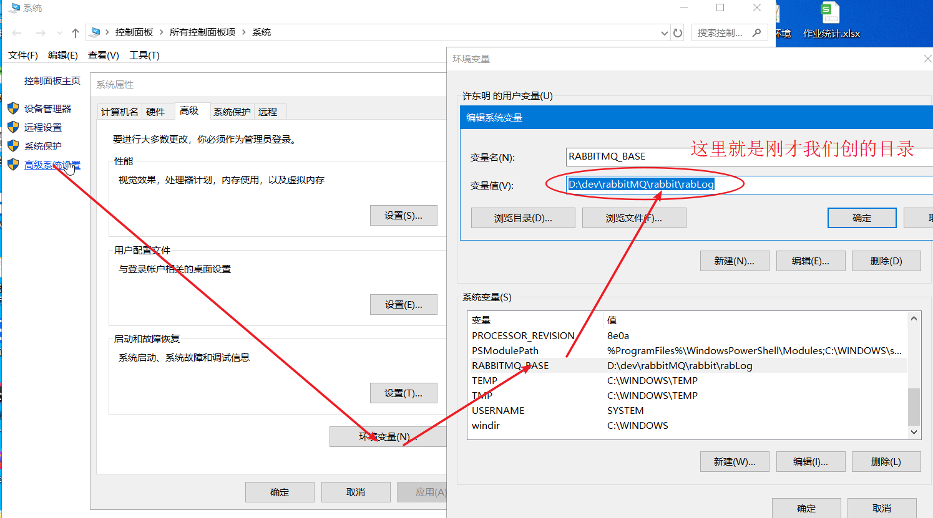Click the system variables scrollbar thumb

(914, 406)
